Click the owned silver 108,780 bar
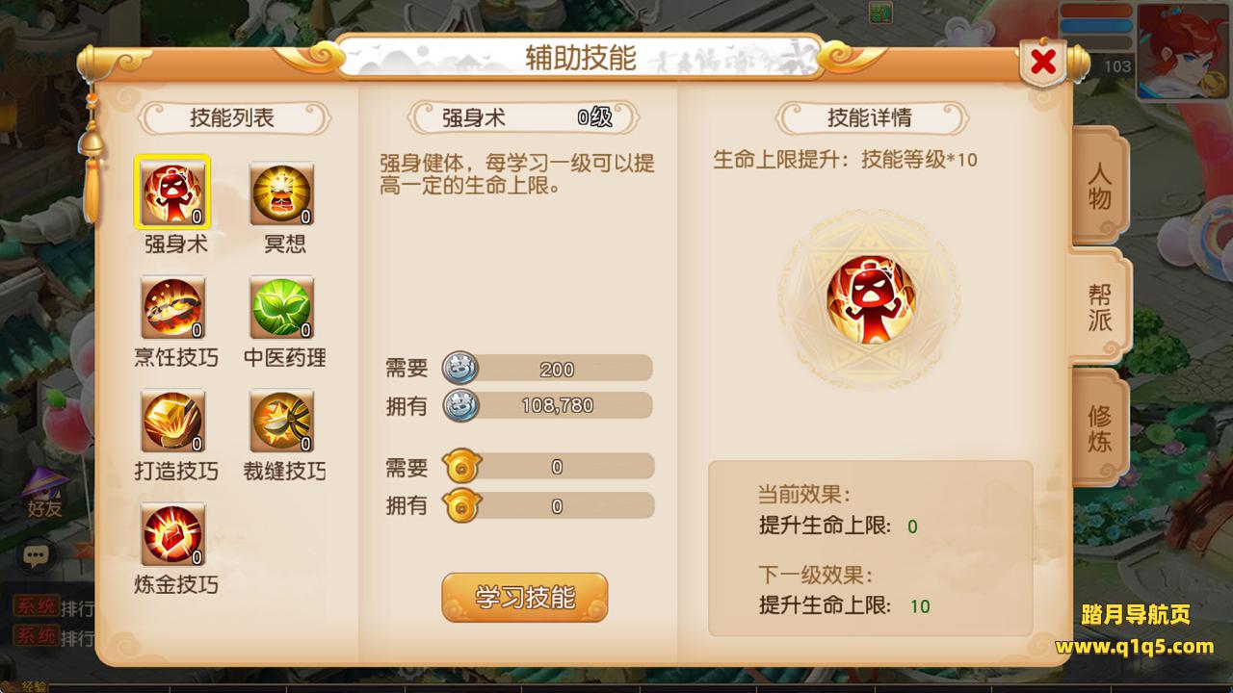 (x=547, y=405)
